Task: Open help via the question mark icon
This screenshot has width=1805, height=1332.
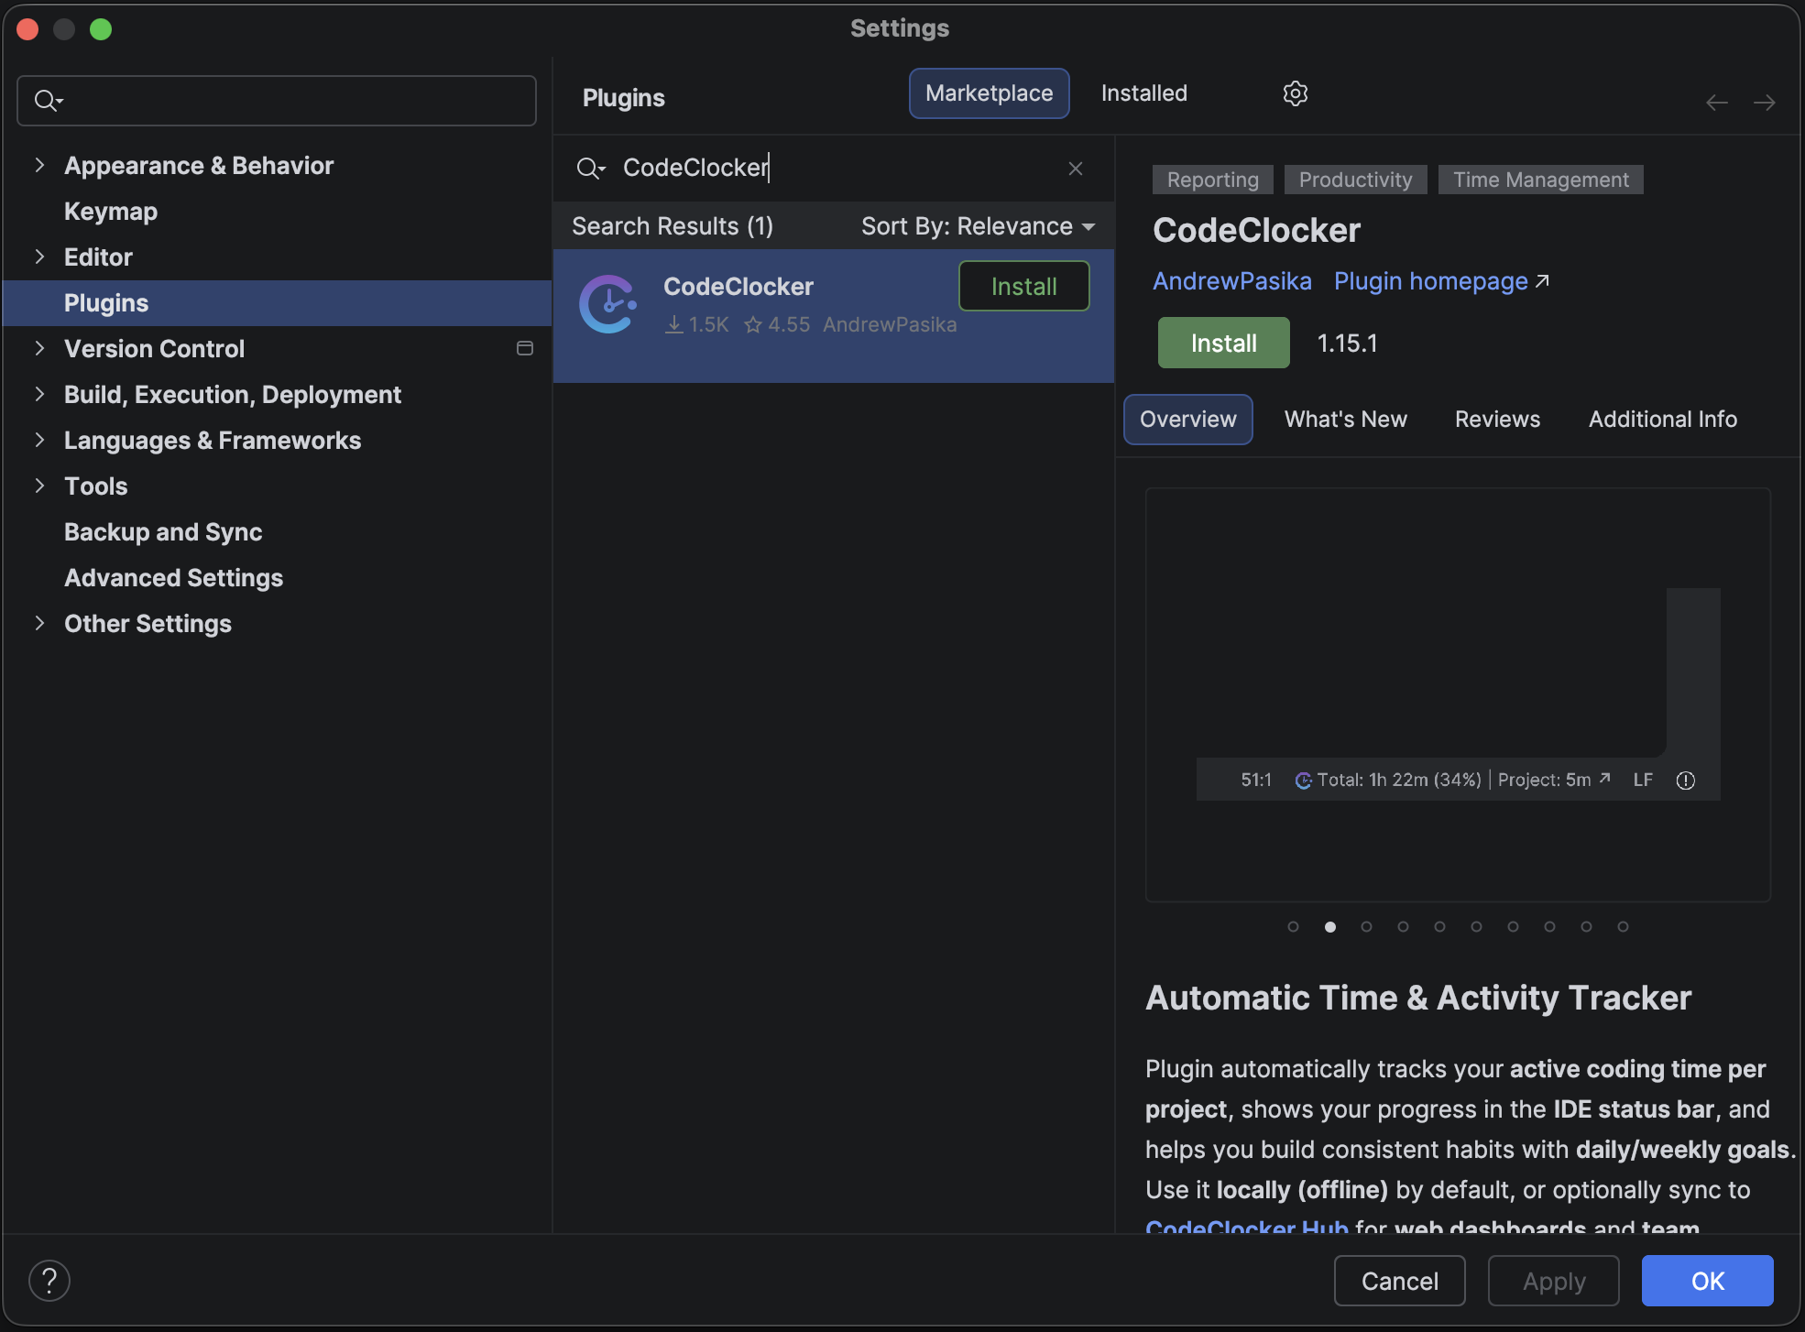Action: [49, 1280]
